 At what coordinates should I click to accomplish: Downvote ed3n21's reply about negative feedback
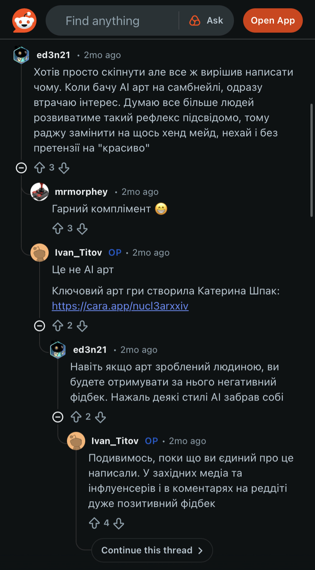[100, 417]
